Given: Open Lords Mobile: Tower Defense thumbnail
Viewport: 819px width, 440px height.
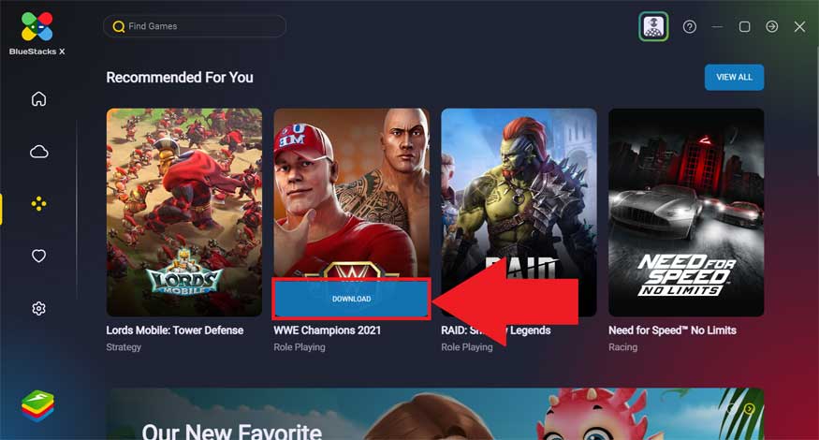Looking at the screenshot, I should (x=184, y=213).
